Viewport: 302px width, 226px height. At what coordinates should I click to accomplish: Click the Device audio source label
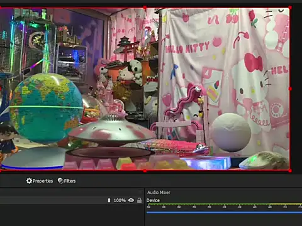153,200
